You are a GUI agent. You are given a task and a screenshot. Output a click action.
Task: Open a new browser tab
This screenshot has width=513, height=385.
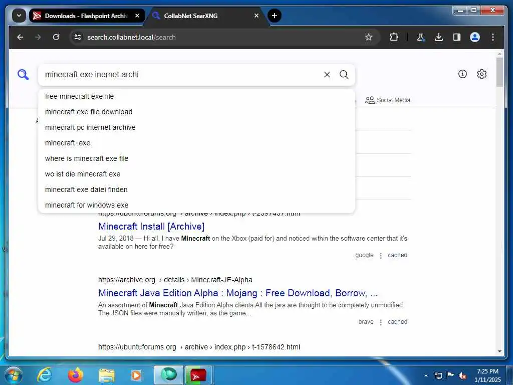coord(274,16)
